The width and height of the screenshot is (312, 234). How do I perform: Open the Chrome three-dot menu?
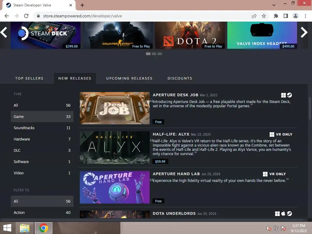coord(305,16)
